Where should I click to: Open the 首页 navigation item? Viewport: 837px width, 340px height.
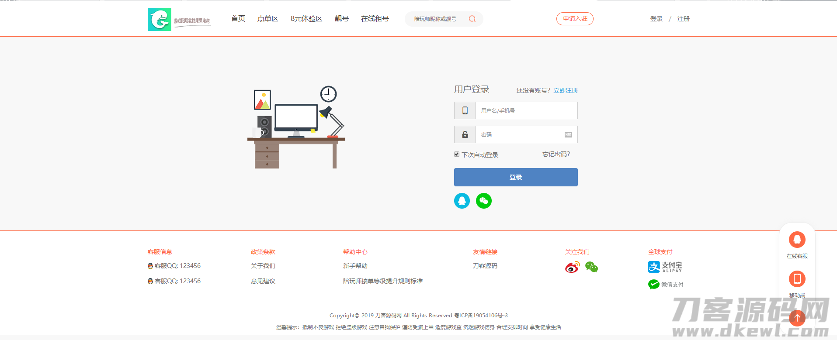click(x=238, y=19)
